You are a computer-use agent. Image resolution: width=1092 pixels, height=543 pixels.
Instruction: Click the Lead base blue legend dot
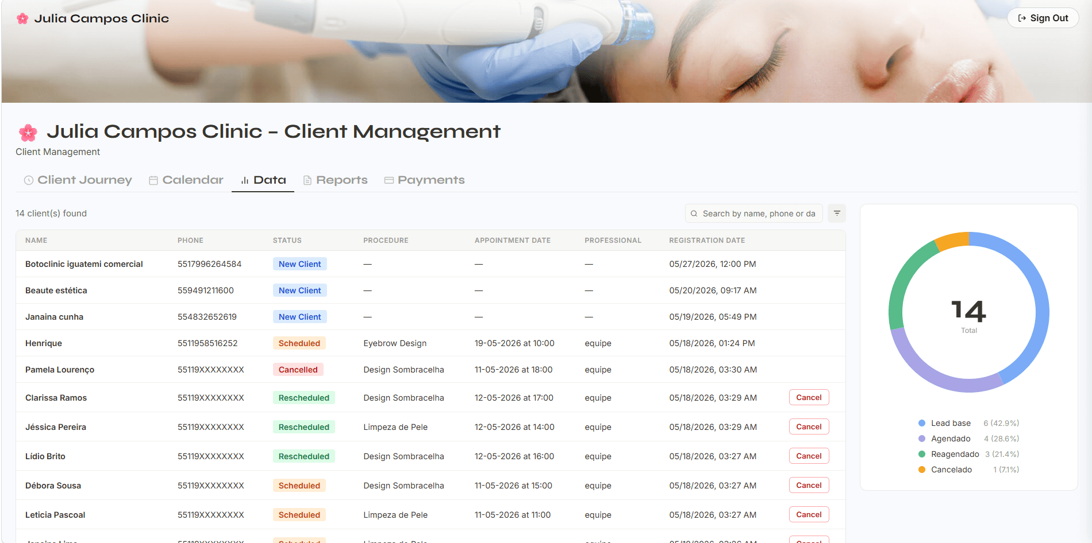922,423
